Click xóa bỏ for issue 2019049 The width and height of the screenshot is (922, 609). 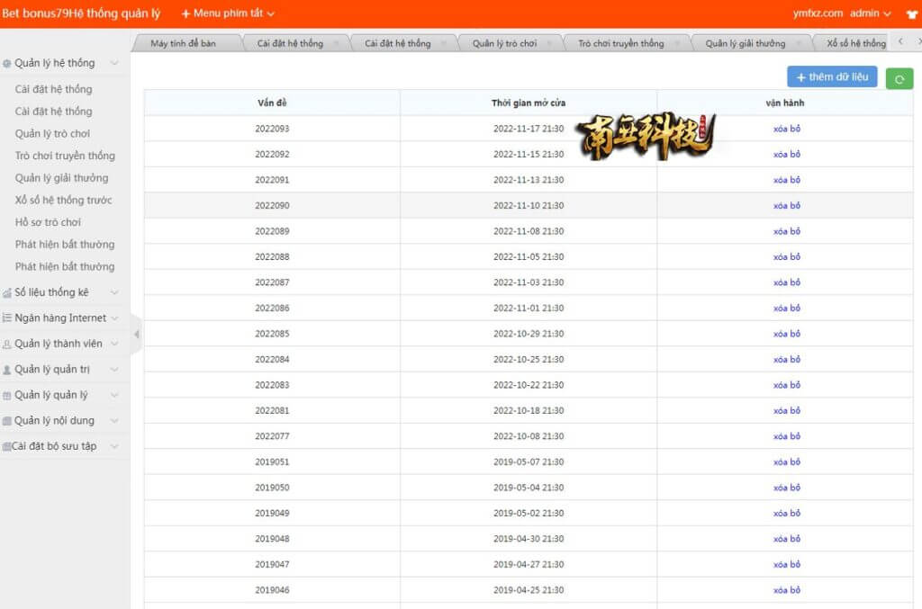pyautogui.click(x=787, y=514)
